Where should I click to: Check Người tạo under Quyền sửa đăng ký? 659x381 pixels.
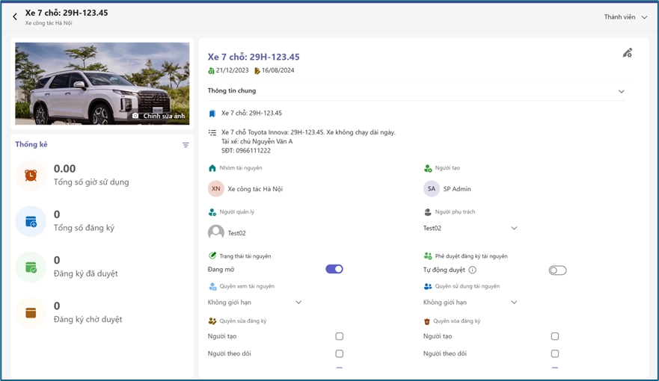coord(339,336)
